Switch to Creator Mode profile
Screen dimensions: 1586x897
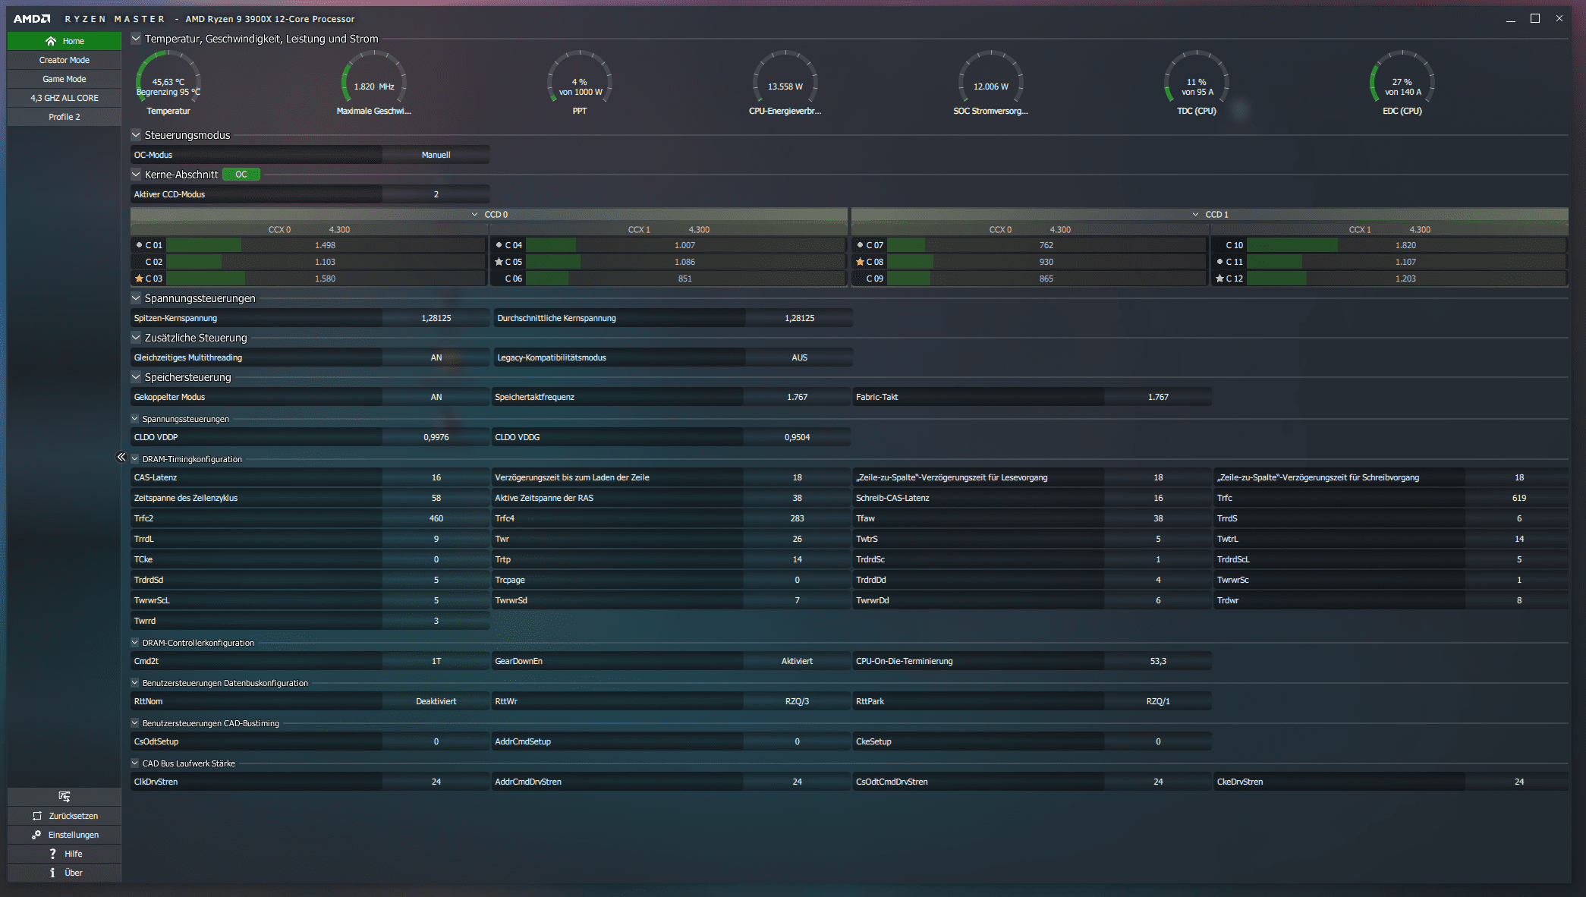[65, 60]
